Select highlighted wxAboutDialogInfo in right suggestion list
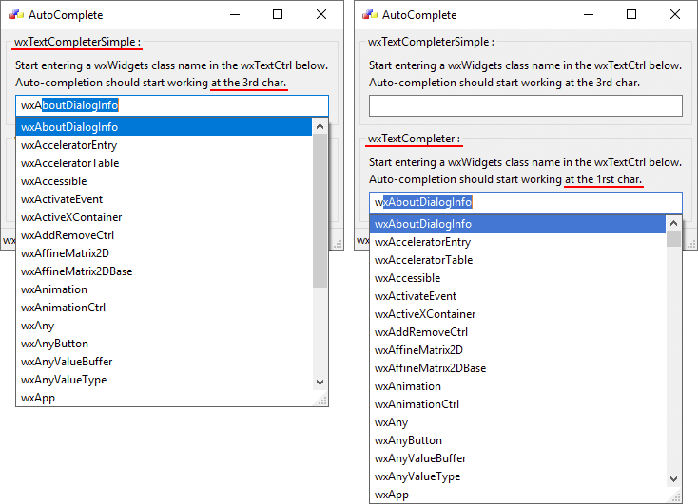The image size is (698, 504). (x=423, y=224)
